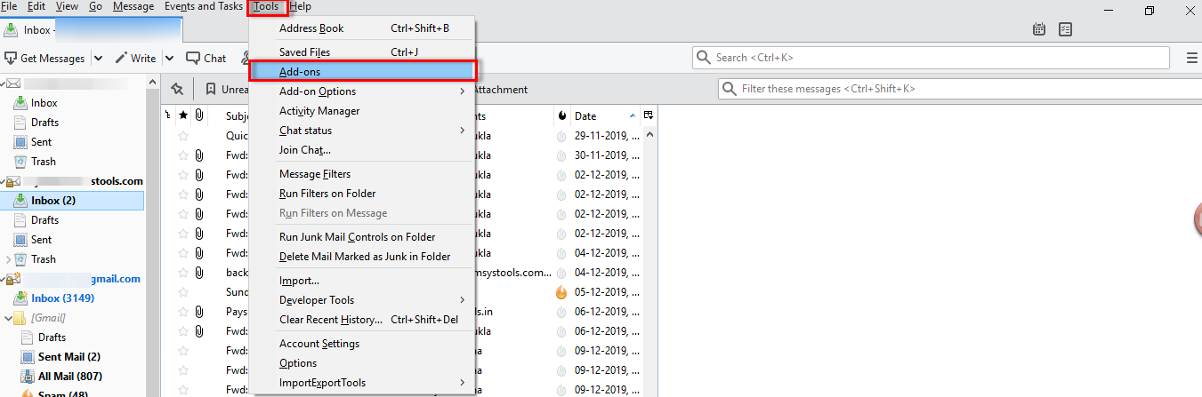Choose Run Junk Mail Controls on Folder
The width and height of the screenshot is (1202, 397).
pos(362,237)
